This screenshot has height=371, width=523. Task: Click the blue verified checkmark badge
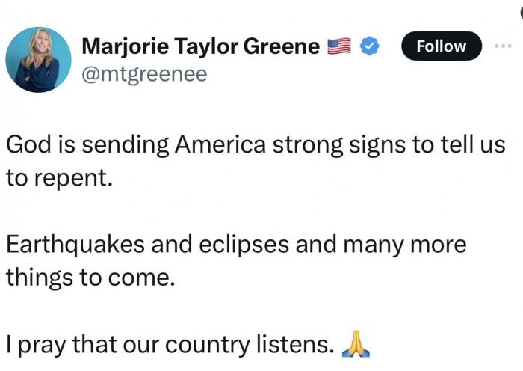click(x=370, y=46)
